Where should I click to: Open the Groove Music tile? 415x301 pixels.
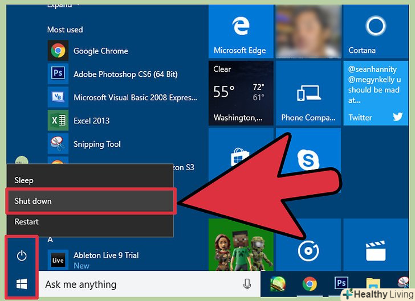[307, 249]
